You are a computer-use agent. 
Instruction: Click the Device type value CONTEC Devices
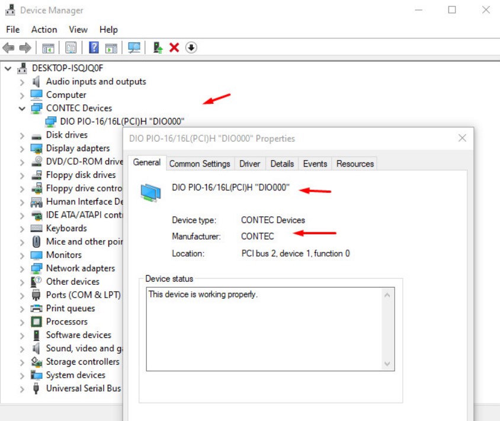tap(273, 220)
